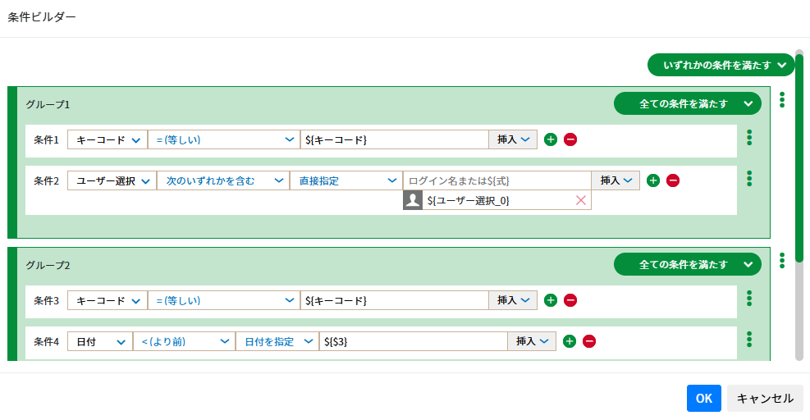Open three-dot menu for 条件3 row

pos(749,299)
